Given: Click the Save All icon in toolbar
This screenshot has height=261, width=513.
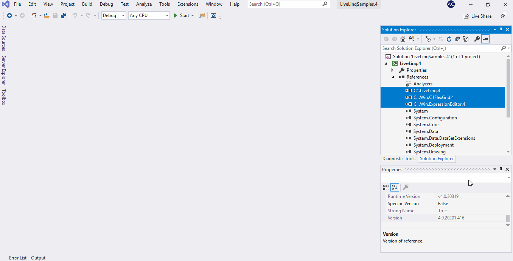Looking at the screenshot, I should point(64,15).
